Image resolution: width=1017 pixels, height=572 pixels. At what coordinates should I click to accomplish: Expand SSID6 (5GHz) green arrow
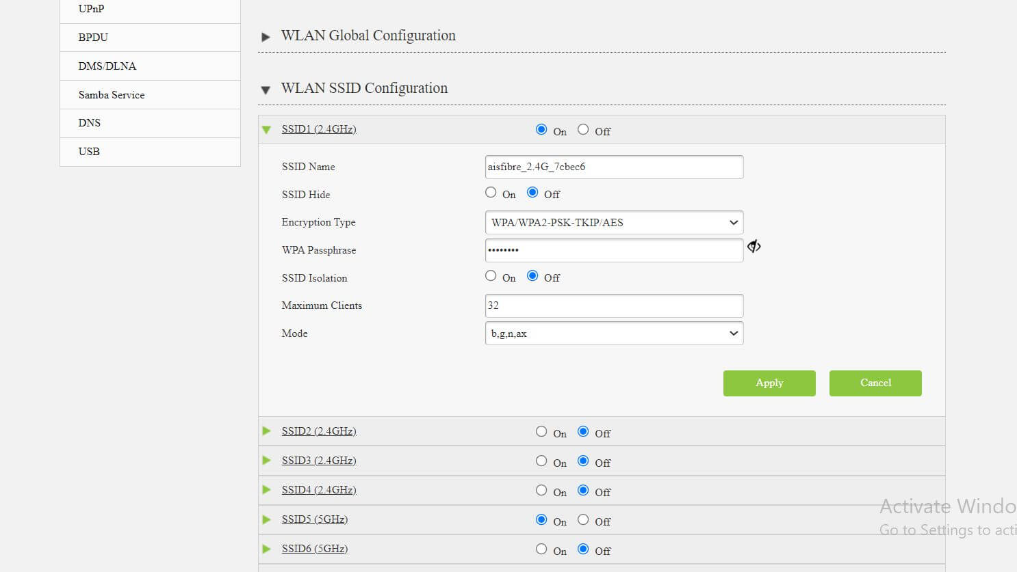267,549
